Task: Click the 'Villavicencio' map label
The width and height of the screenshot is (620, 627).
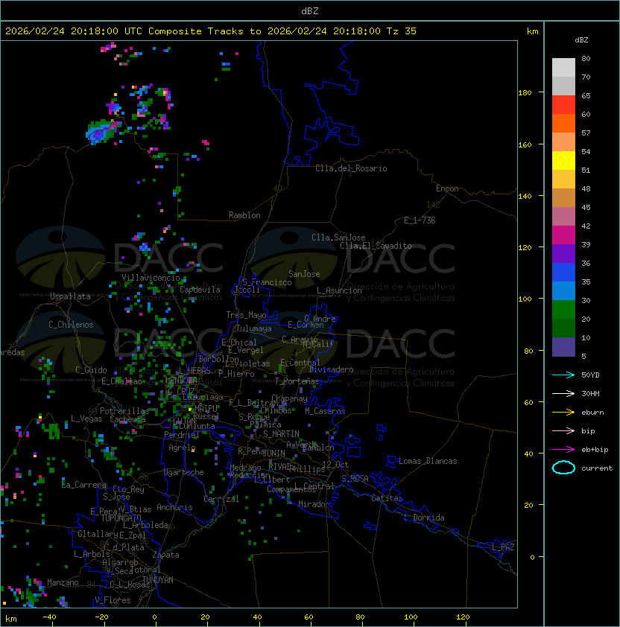Action: click(x=151, y=278)
